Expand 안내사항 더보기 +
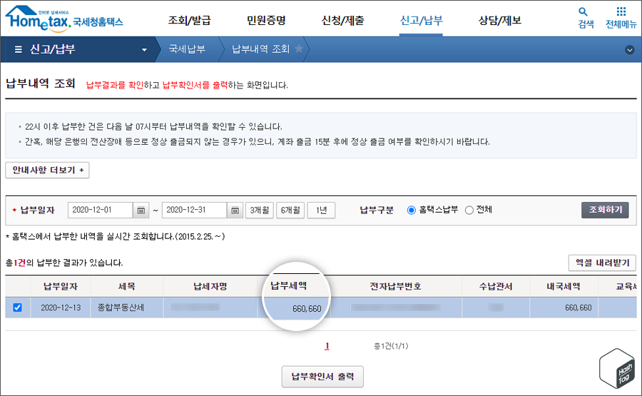The width and height of the screenshot is (642, 396). point(48,170)
